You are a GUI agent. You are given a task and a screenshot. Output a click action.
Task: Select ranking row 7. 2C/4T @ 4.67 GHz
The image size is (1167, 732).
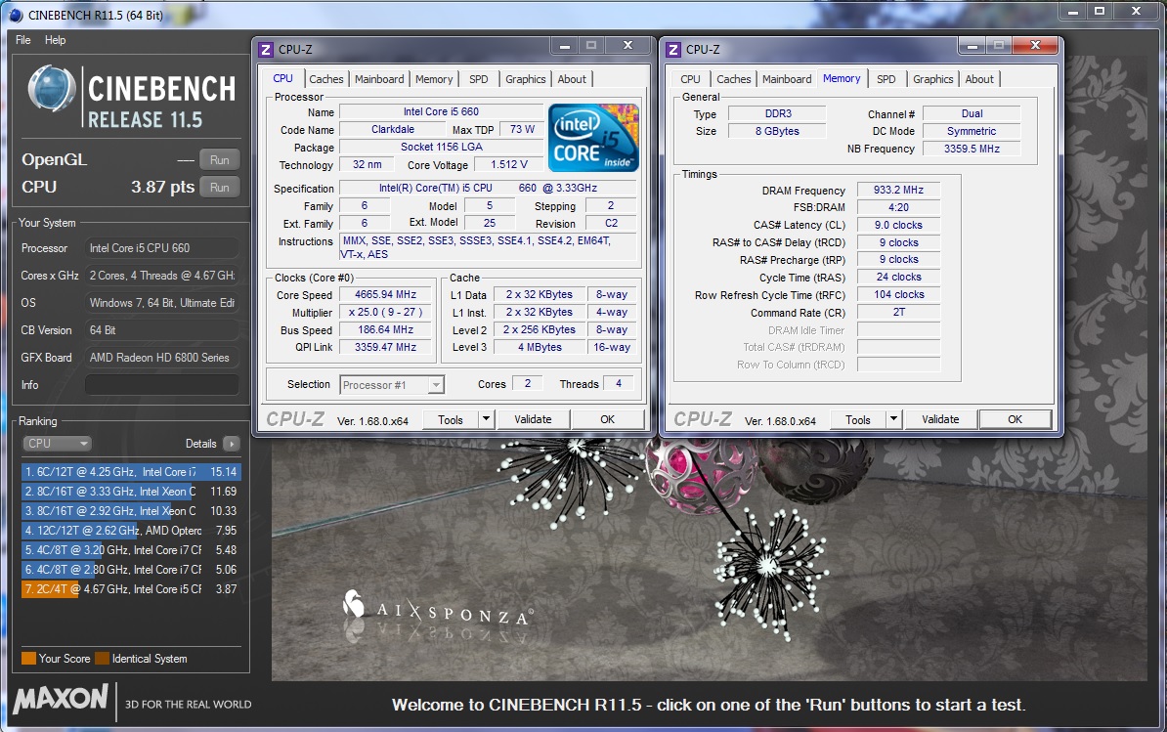point(131,588)
